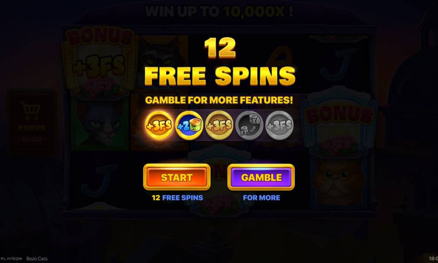
Task: Click the dimmed BONUS symbol on right reel
Action: (339, 123)
